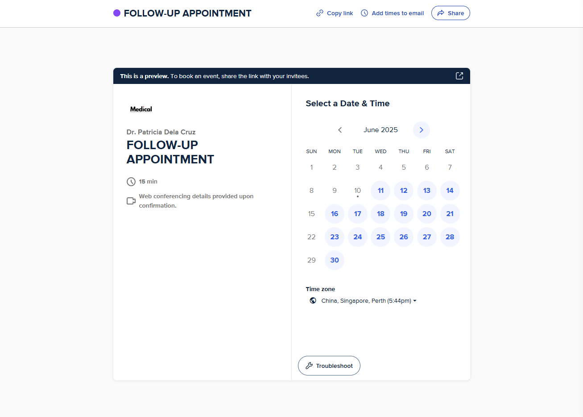Click Add times to email
583x417 pixels.
coord(392,13)
